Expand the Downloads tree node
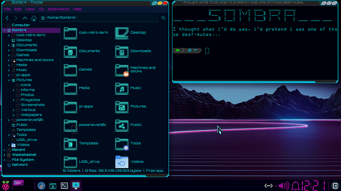Screen dimensions: 341x191 point(9,50)
